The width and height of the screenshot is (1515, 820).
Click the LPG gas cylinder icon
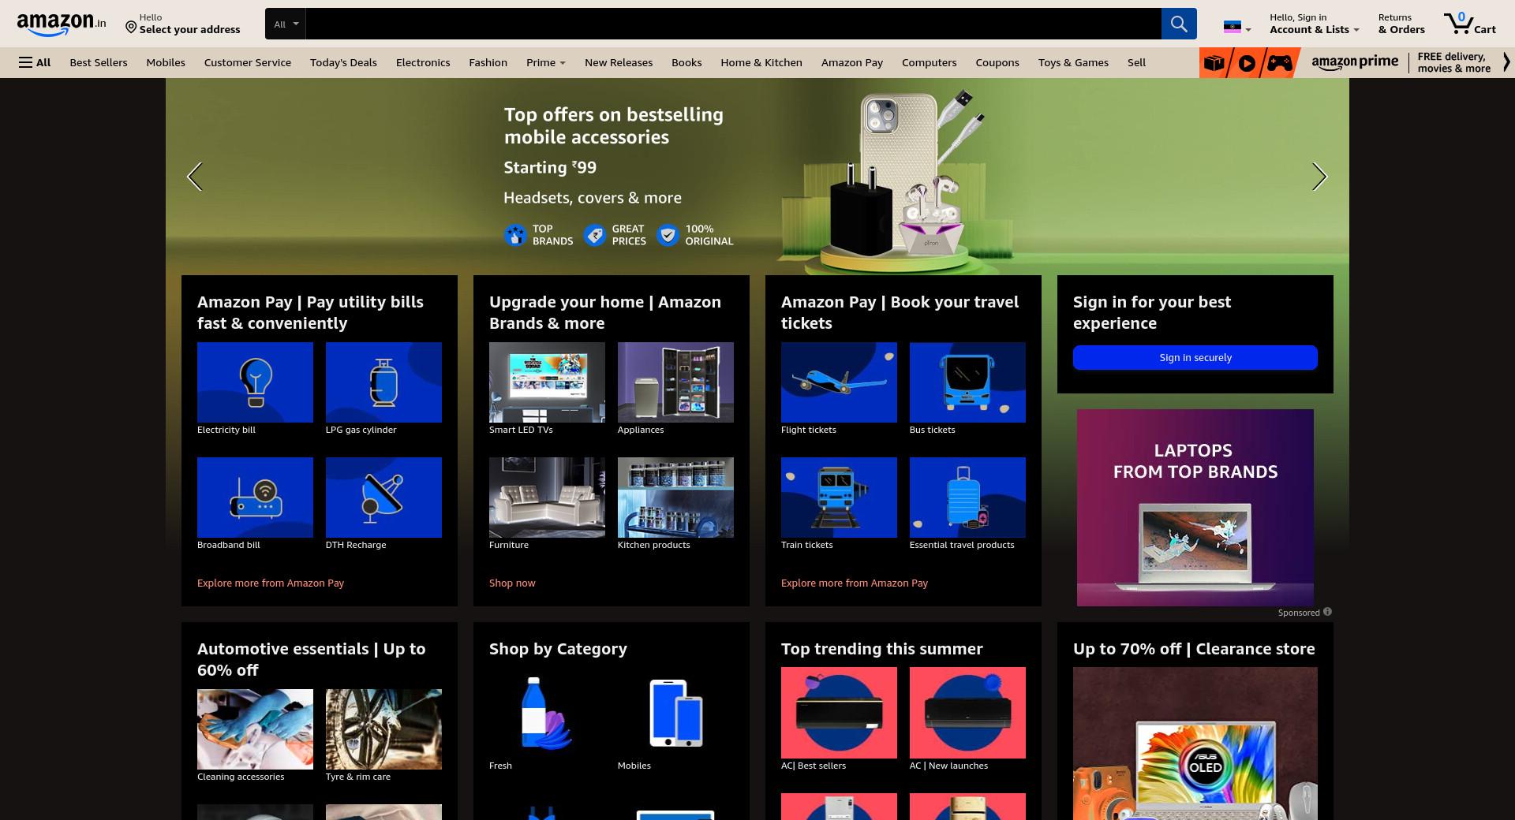(383, 382)
